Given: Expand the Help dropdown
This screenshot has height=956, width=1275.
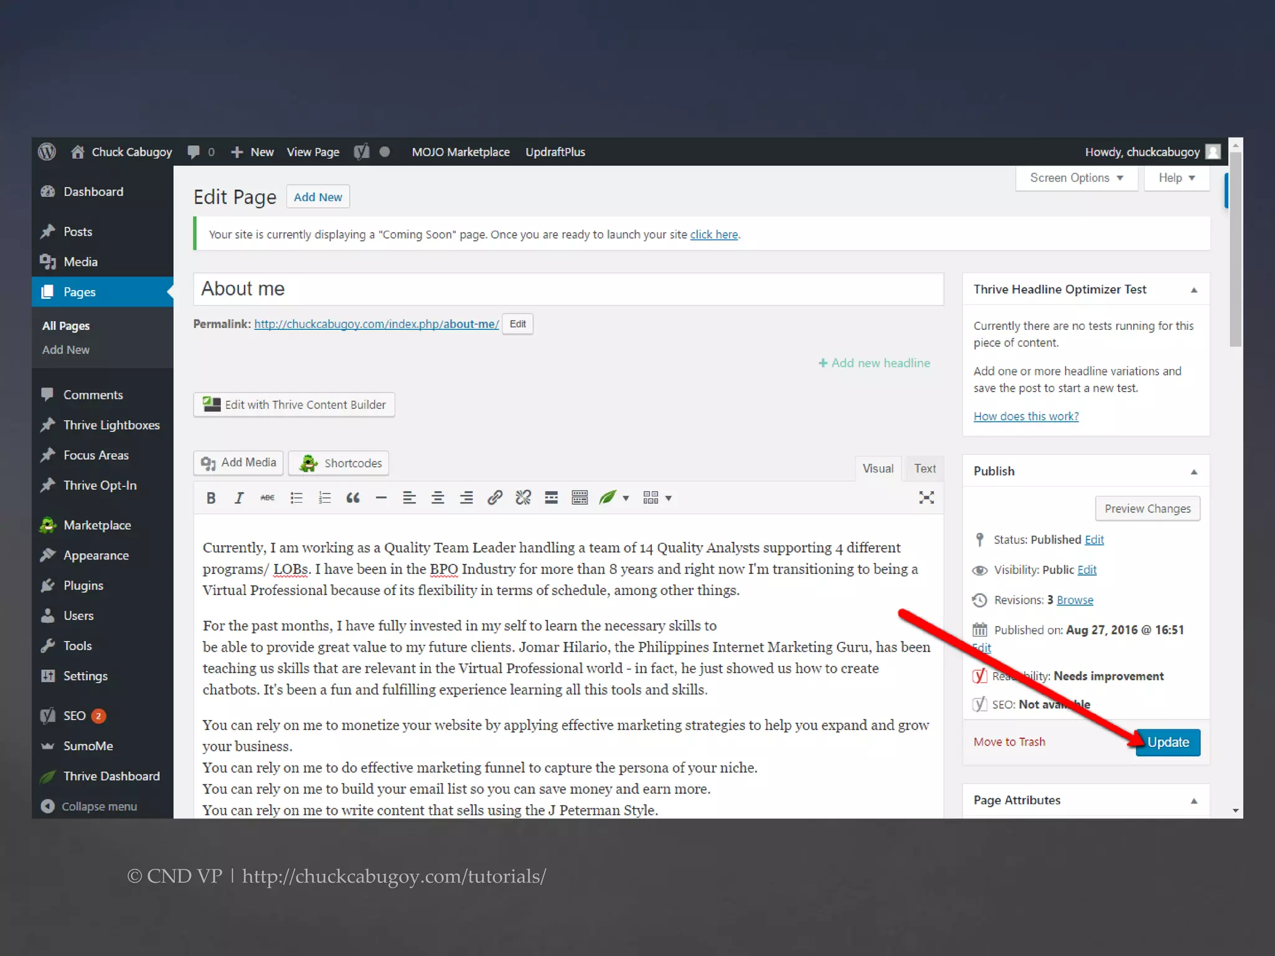Looking at the screenshot, I should tap(1177, 178).
